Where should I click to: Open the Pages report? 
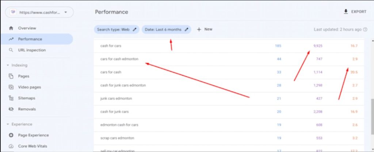pos(24,76)
